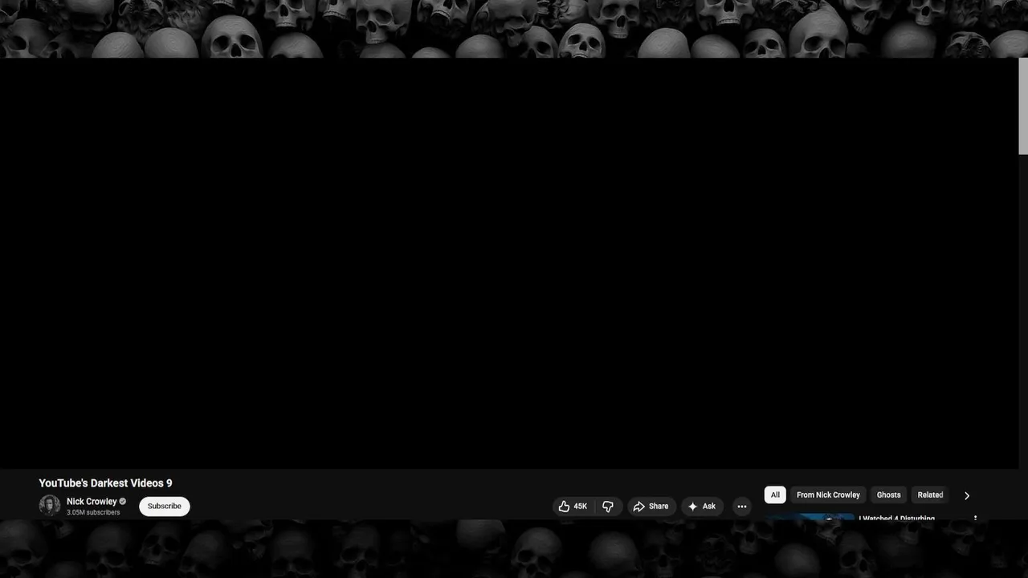1028x578 pixels.
Task: Open options for 'I Watched 4 Disturbing' video
Action: coord(975,519)
